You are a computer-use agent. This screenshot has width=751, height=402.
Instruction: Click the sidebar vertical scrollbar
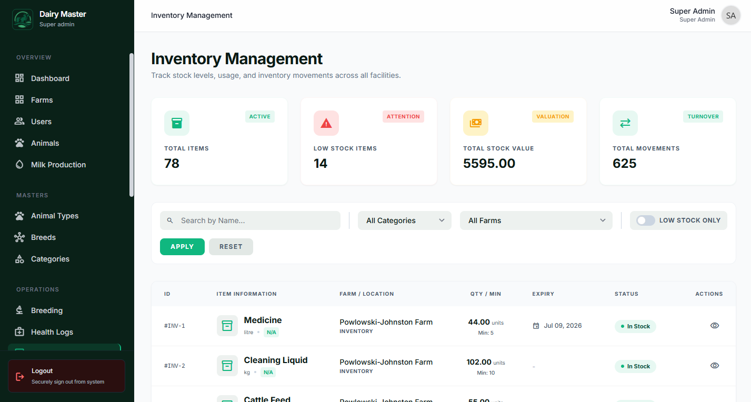[x=132, y=125]
